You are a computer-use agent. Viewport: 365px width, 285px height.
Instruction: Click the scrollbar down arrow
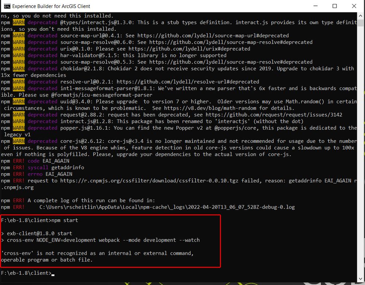361,278
